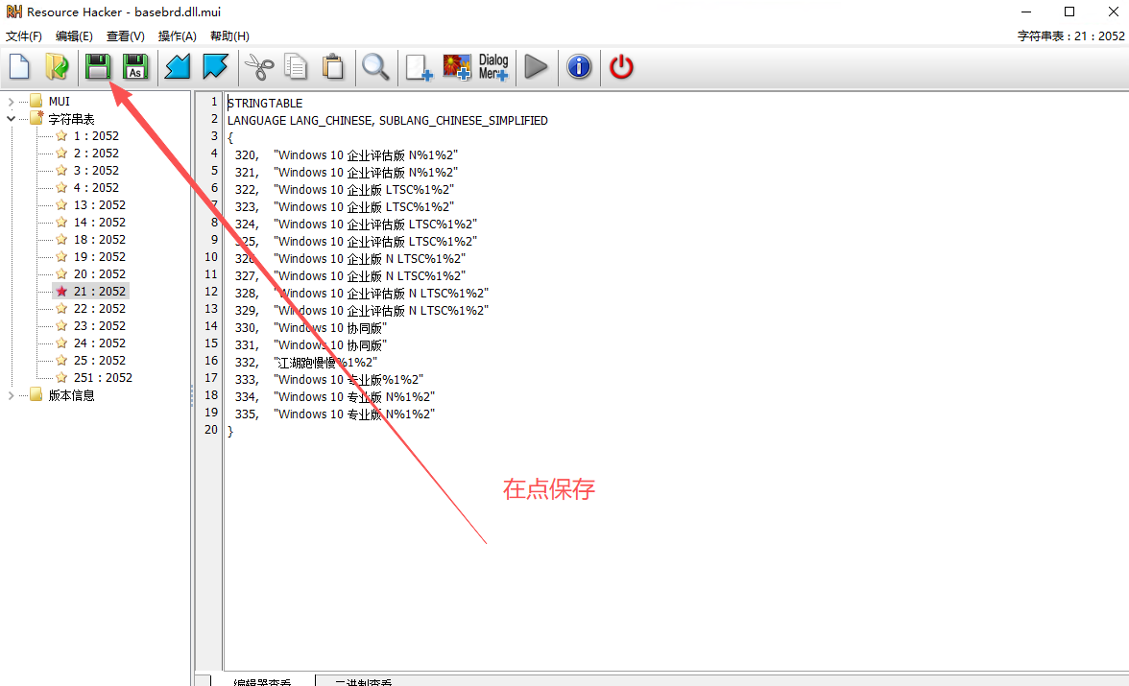This screenshot has height=686, width=1129.
Task: Select tree item 4 : 2052
Action: click(x=96, y=188)
